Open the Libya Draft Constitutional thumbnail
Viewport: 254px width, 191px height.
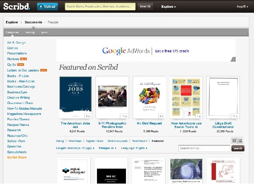click(x=223, y=98)
